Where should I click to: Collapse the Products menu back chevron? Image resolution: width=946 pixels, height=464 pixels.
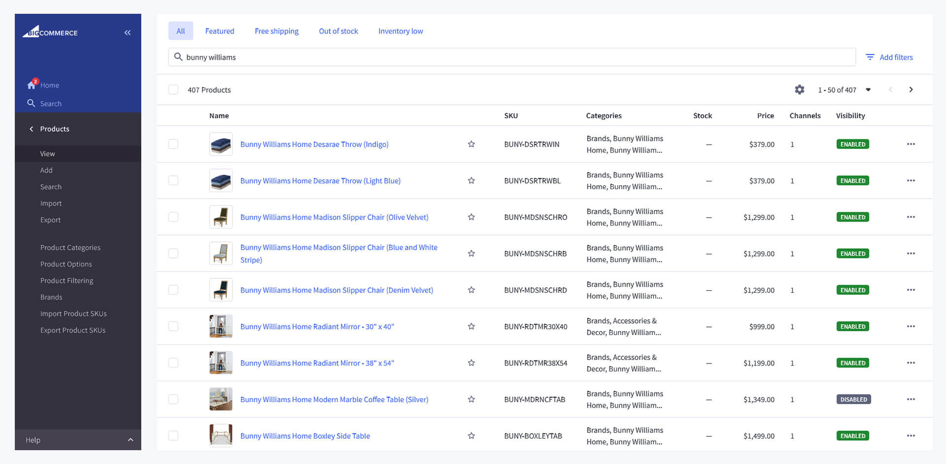tap(32, 129)
